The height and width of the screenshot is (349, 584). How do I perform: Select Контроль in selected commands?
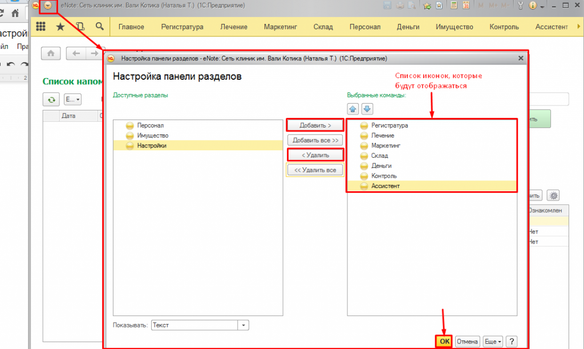432,175
